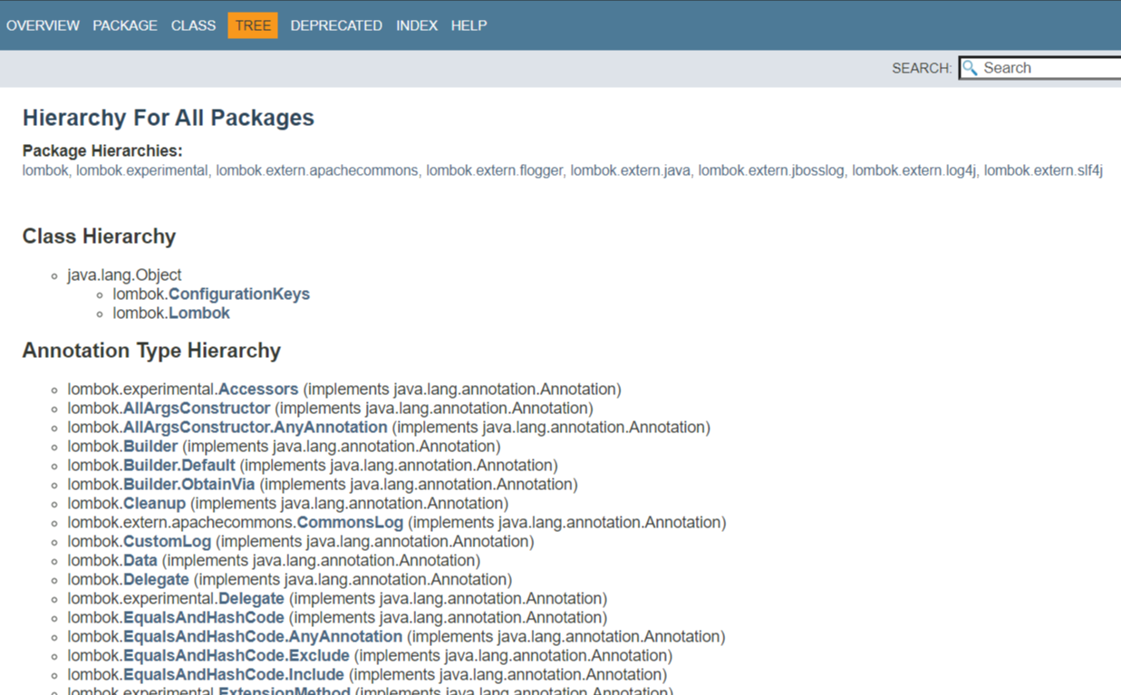This screenshot has width=1121, height=695.
Task: Click the magnifier icon in search box
Action: [x=971, y=68]
